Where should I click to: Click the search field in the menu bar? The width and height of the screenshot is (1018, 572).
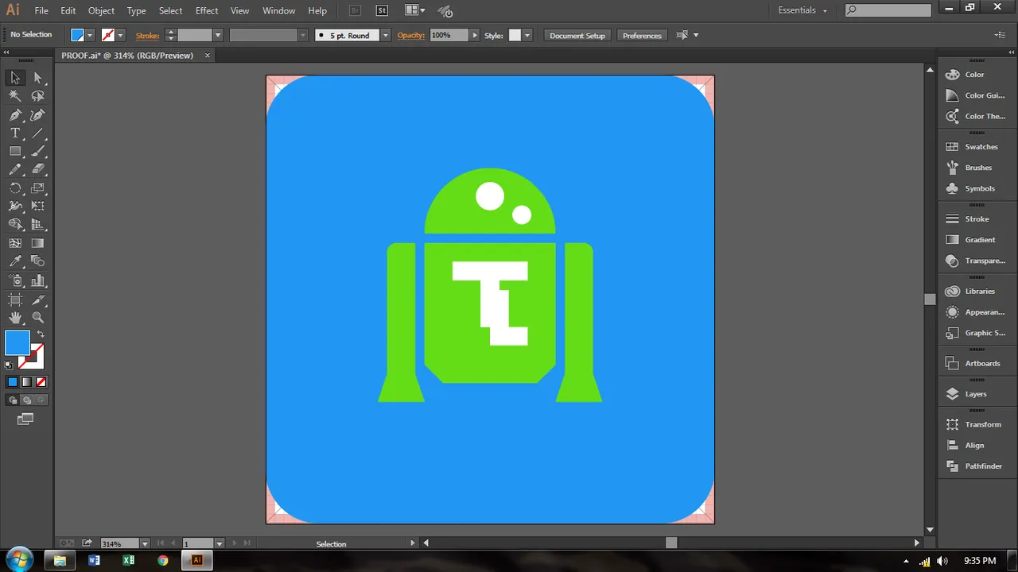pyautogui.click(x=888, y=10)
